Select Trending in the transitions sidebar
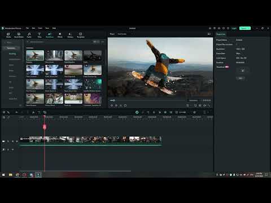271x203 pixels. [12, 54]
